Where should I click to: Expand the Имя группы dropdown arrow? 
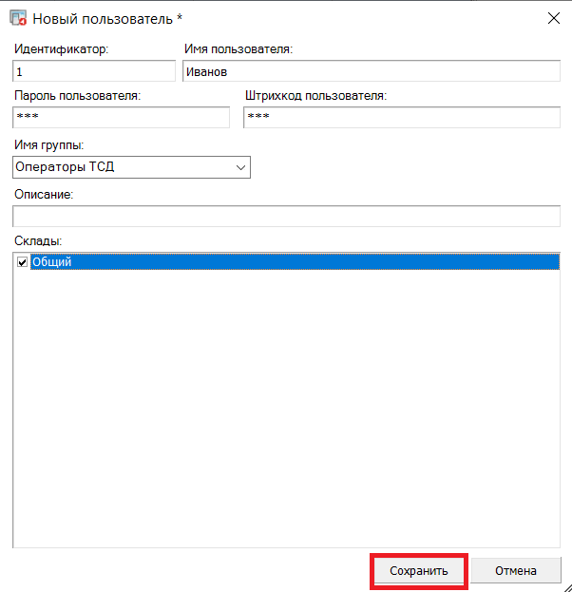tap(240, 167)
